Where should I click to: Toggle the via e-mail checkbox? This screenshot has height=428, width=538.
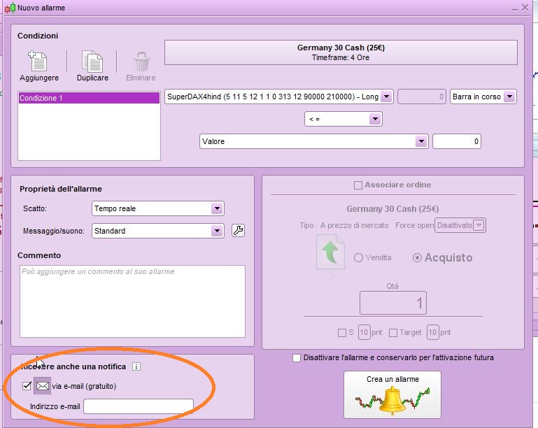point(27,386)
